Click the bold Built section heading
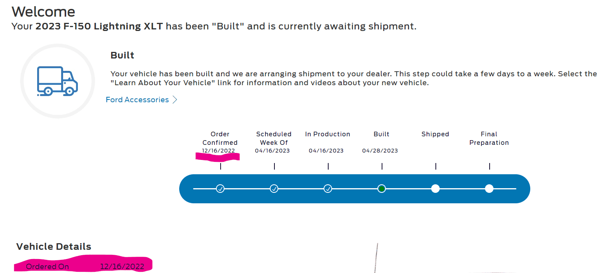Viewport: 610px width, 273px height. click(x=122, y=55)
